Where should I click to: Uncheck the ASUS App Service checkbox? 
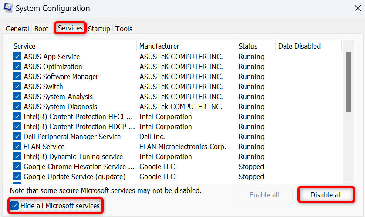click(17, 57)
